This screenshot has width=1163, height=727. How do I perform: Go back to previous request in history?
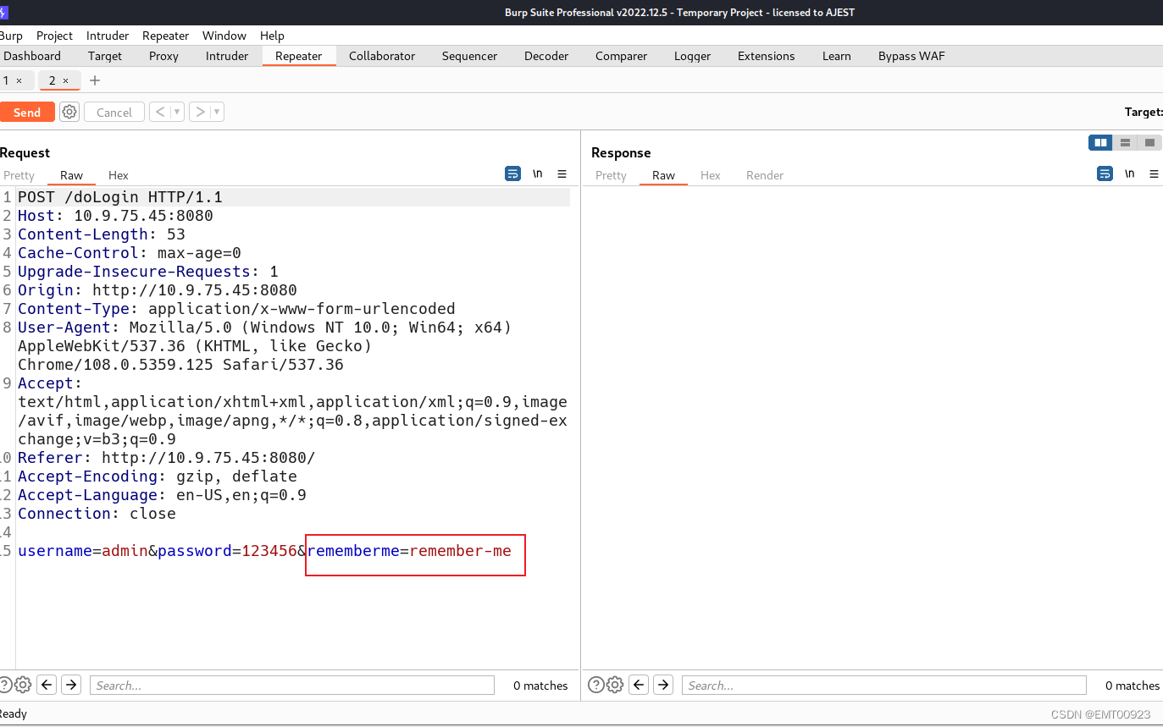coord(160,112)
